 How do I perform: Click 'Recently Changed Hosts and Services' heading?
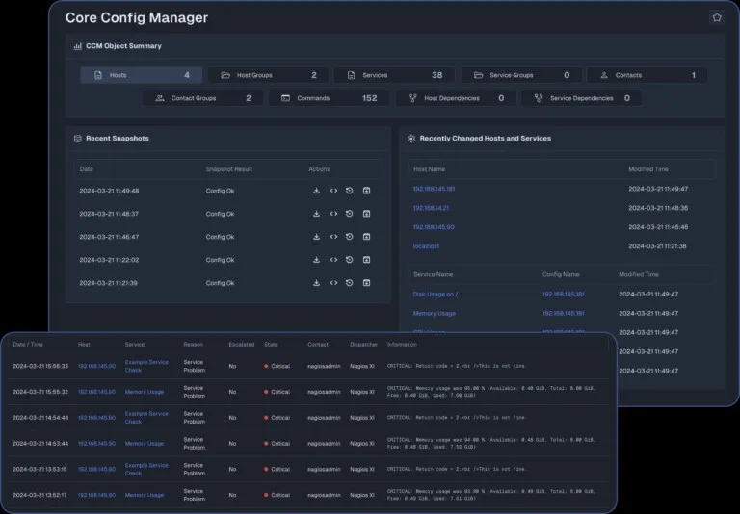486,139
